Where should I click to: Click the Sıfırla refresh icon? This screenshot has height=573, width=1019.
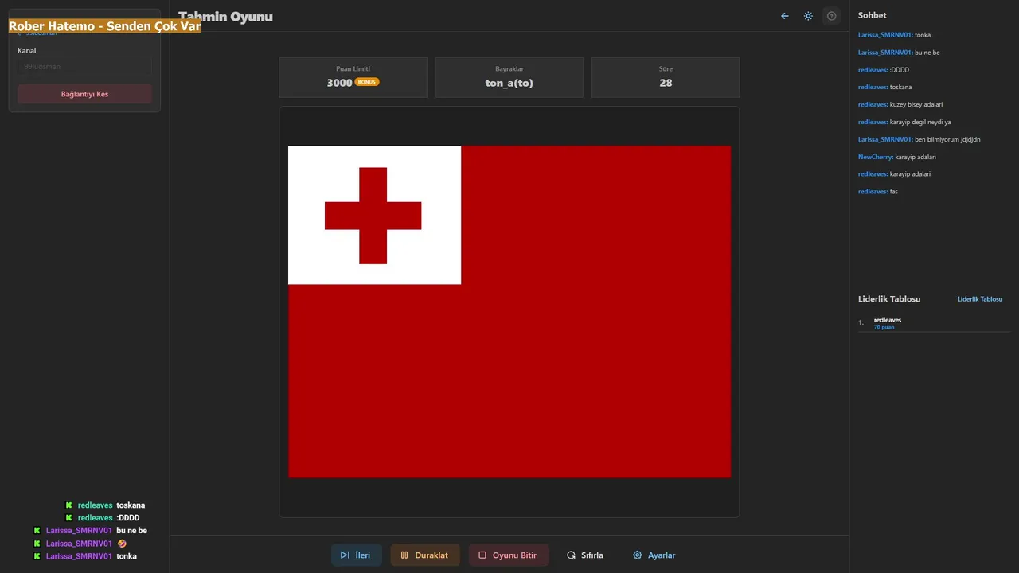571,555
